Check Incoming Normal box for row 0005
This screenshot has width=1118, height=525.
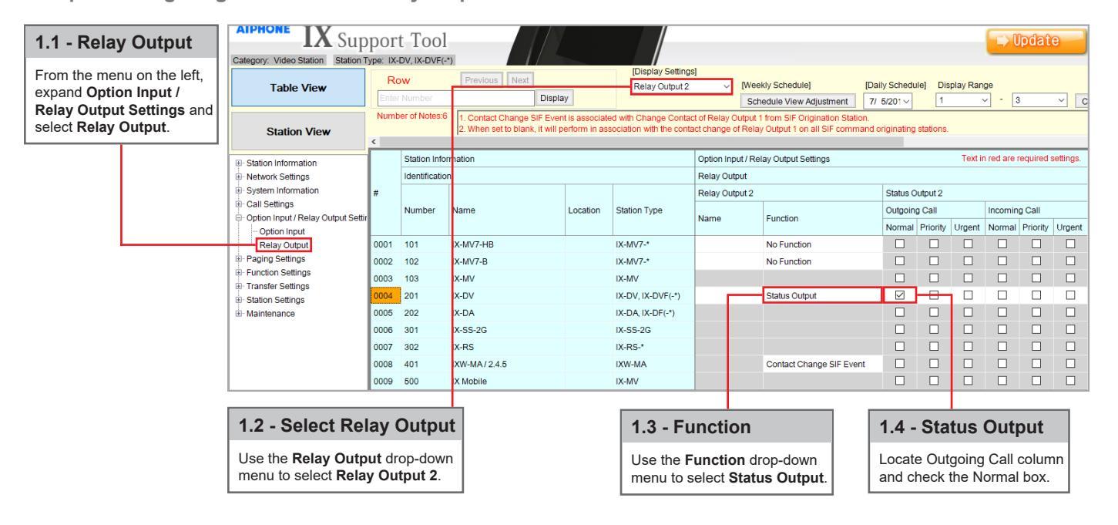(1001, 312)
